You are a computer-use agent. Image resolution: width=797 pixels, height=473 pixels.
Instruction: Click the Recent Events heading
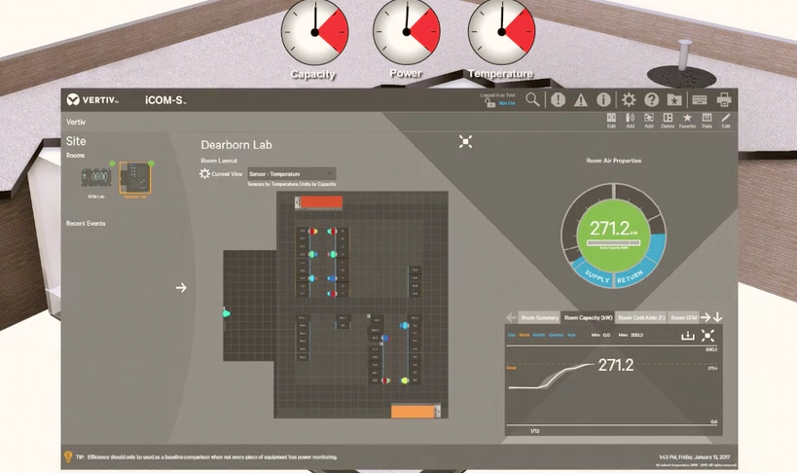(86, 223)
